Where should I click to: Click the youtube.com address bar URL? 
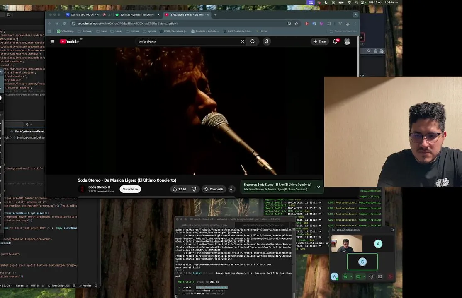(x=128, y=24)
